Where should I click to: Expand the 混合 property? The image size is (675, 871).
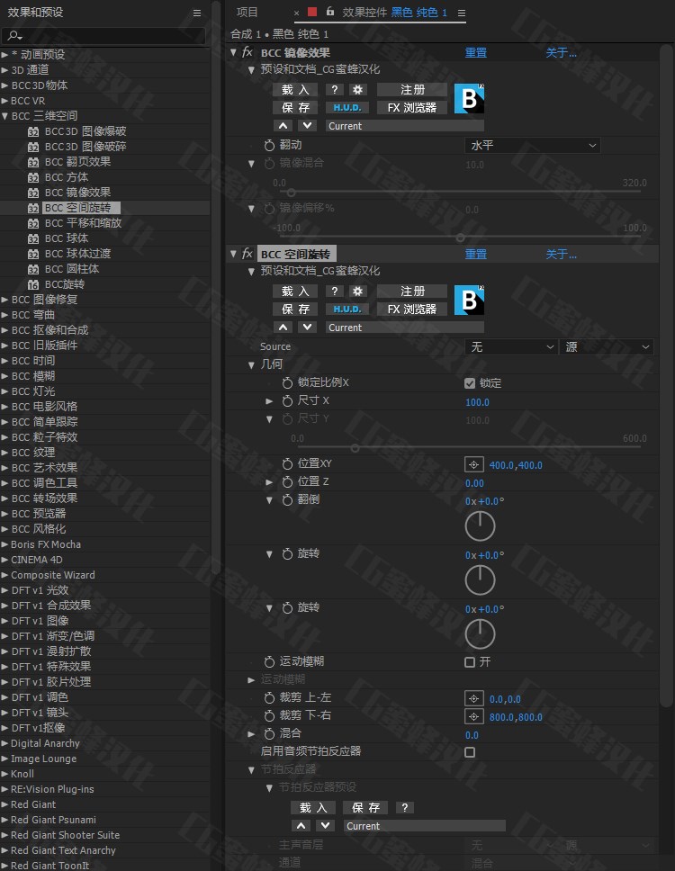pos(251,734)
